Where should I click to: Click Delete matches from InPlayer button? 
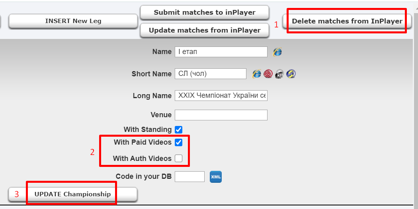(347, 21)
